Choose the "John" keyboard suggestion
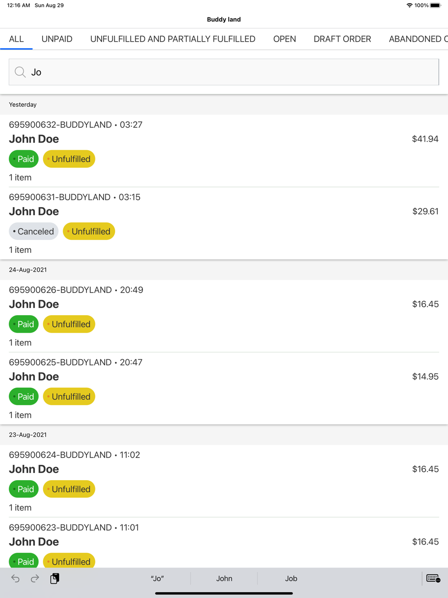This screenshot has width=448, height=598. pyautogui.click(x=224, y=579)
